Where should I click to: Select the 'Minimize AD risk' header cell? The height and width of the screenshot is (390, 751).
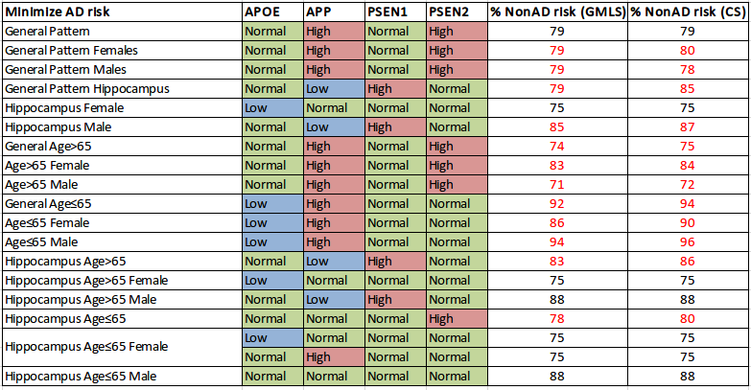point(122,11)
